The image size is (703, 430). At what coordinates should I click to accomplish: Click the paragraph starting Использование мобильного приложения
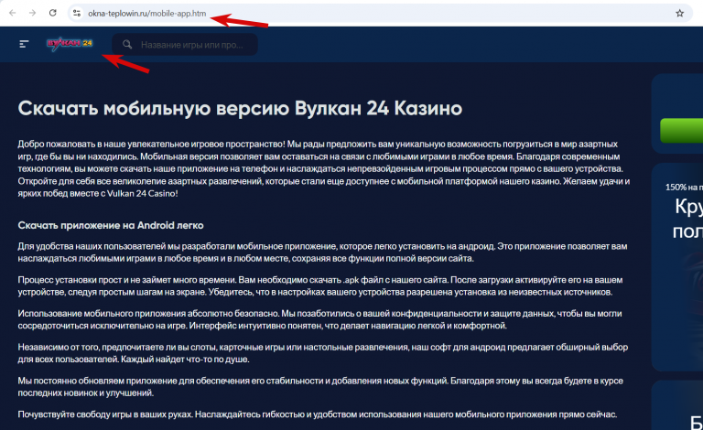point(319,319)
